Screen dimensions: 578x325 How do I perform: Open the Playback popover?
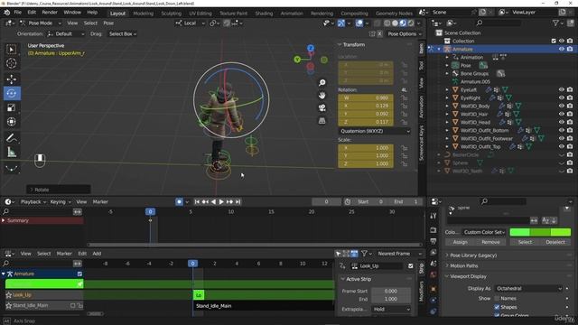[33, 201]
